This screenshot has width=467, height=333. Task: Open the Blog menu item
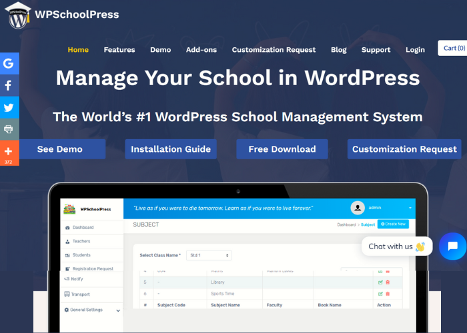coord(339,50)
